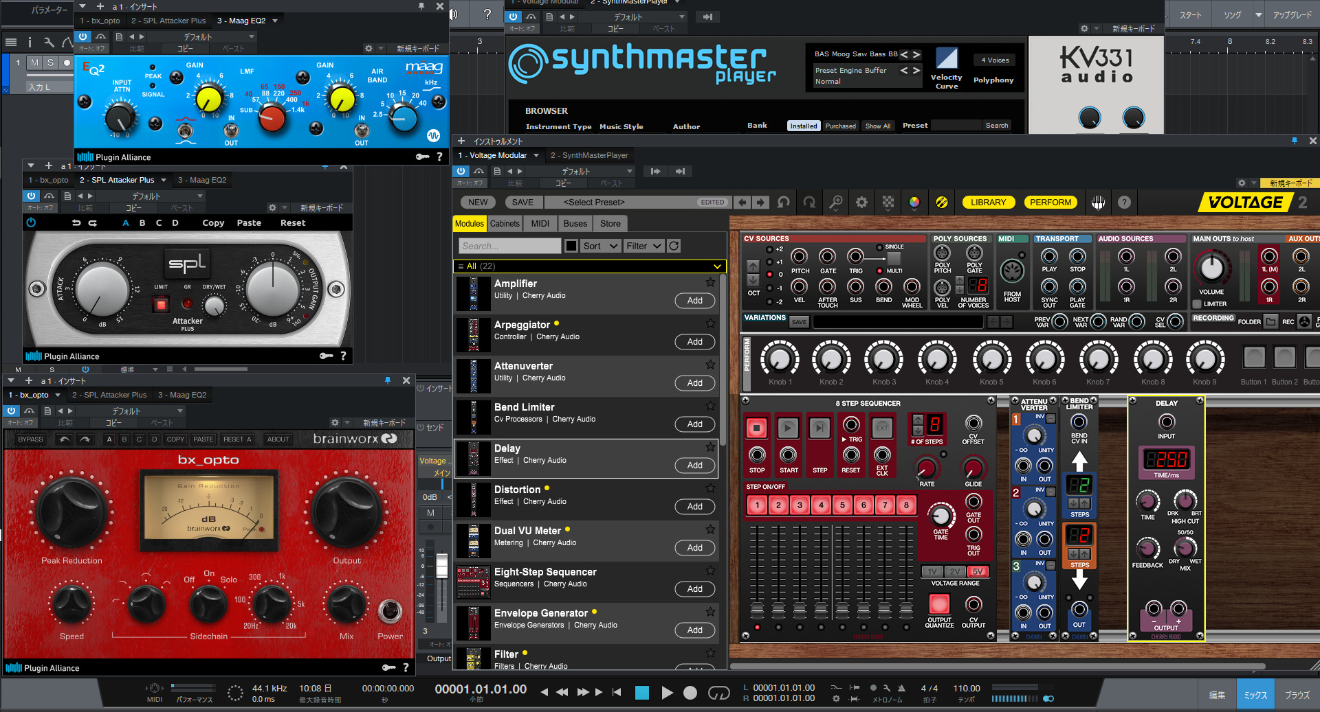1320x712 pixels.
Task: Click the Voltage Modular redo arrow icon
Action: 809,203
